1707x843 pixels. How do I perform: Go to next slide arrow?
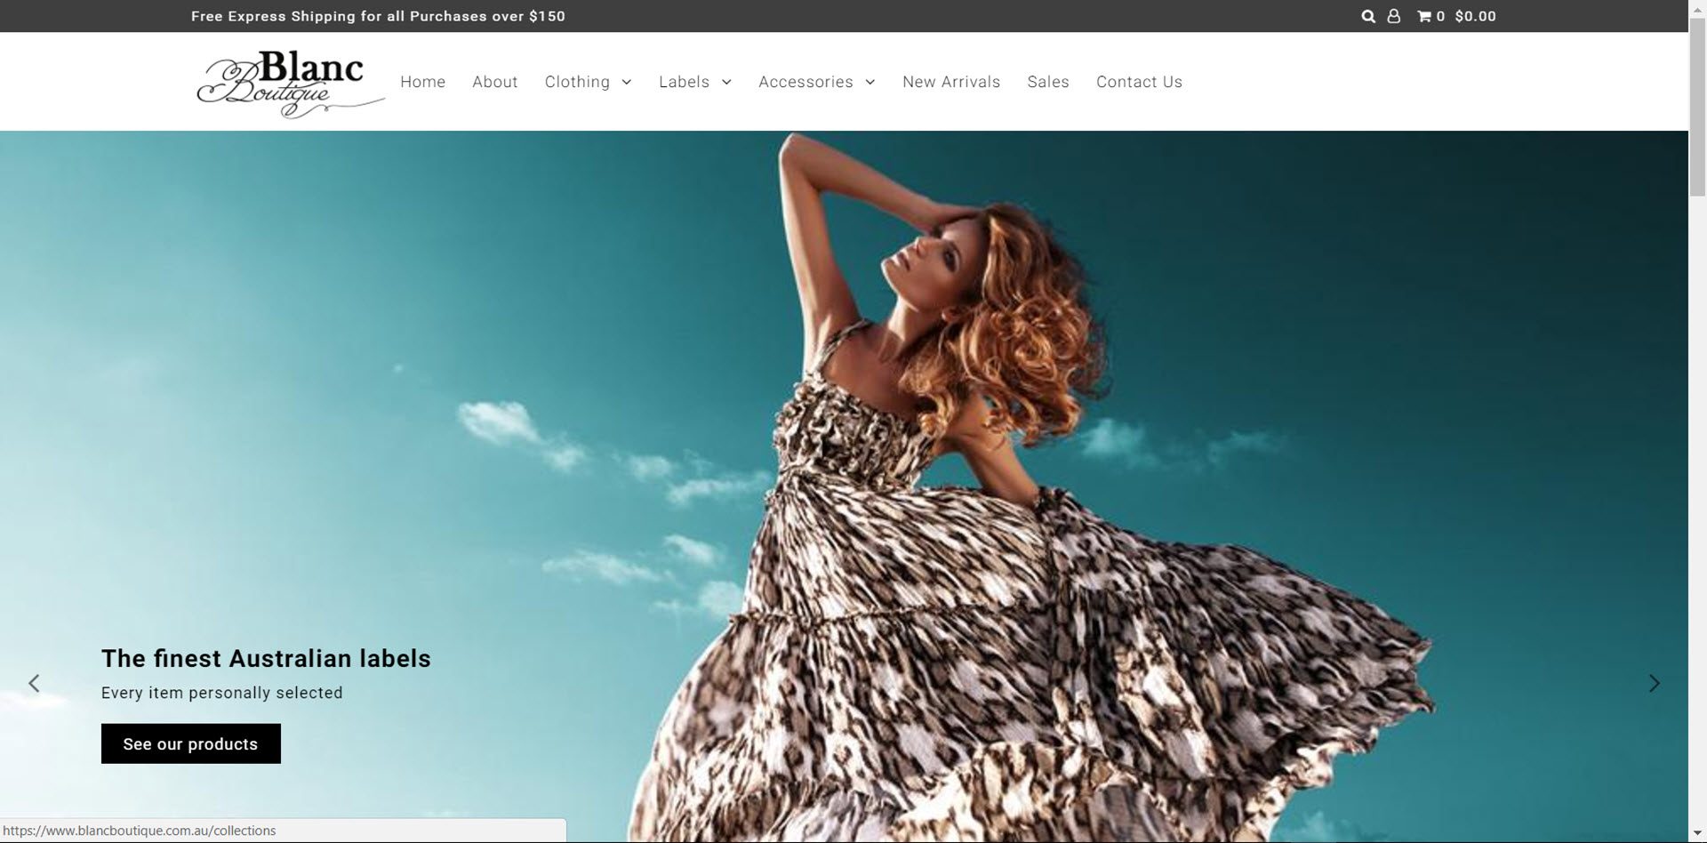pyautogui.click(x=1654, y=683)
